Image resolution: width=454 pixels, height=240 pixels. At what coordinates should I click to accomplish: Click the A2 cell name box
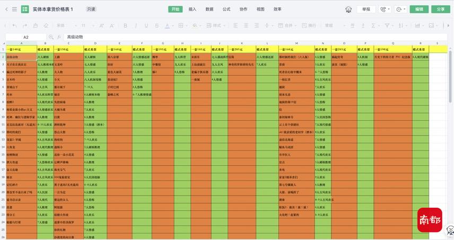(26, 37)
